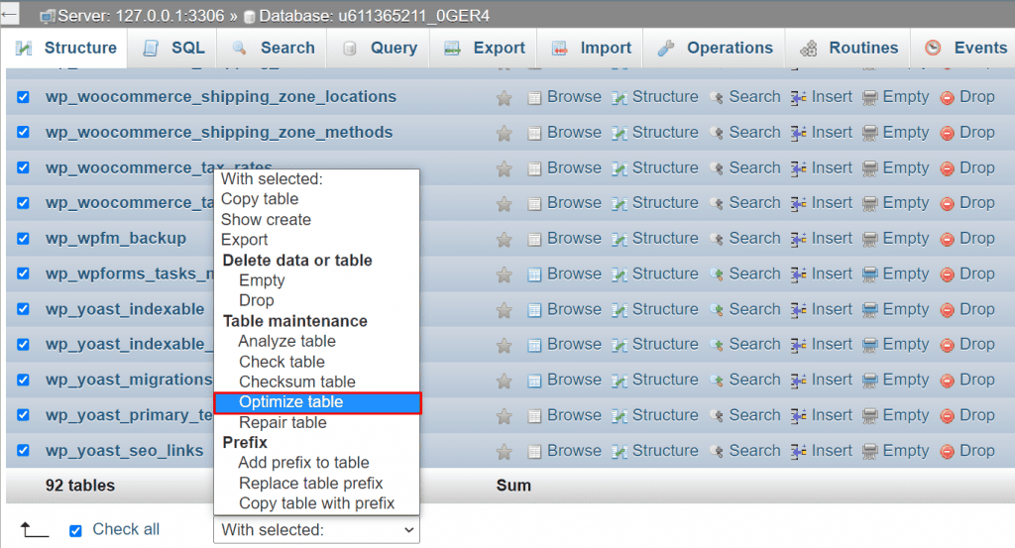The image size is (1015, 548).
Task: Click the Database u611365211_0GER4 breadcrumb link
Action: click(374, 16)
